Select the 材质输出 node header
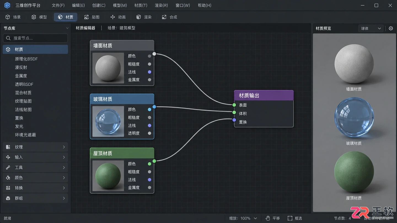The image size is (397, 223). 264,96
